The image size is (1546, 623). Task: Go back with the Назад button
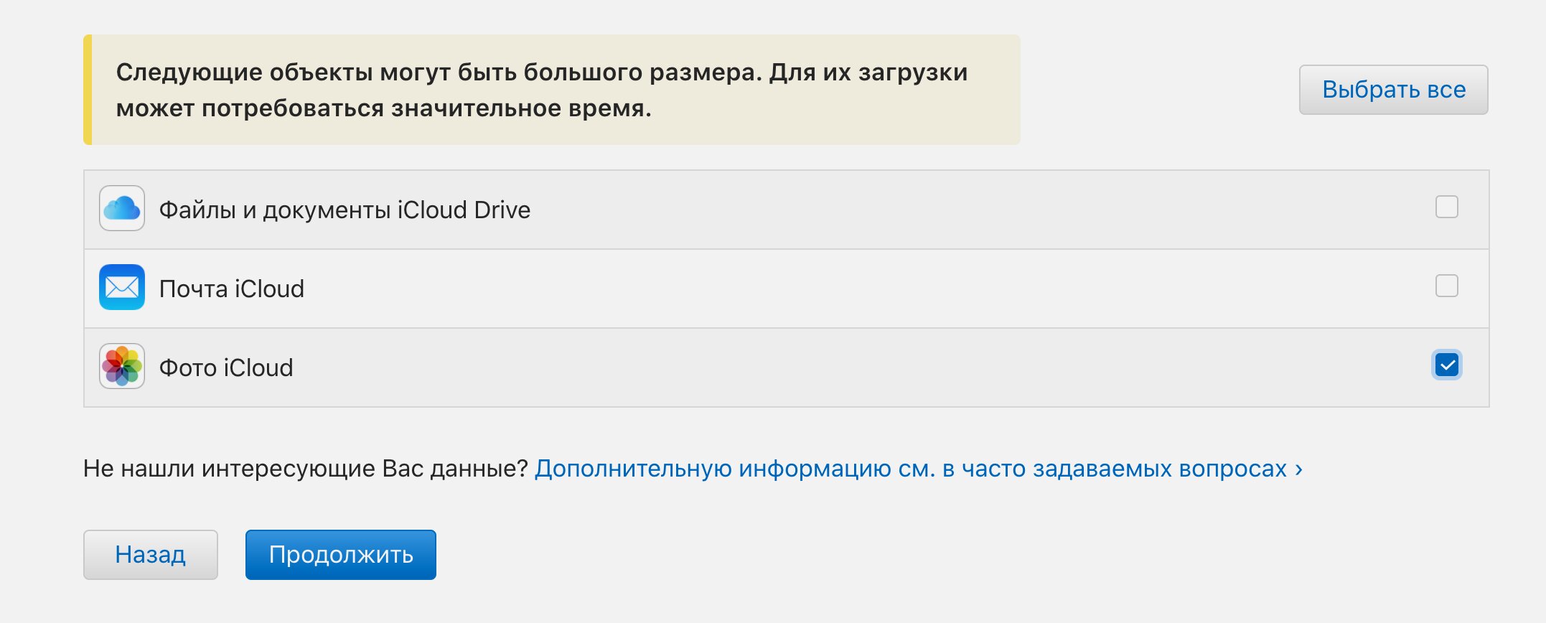point(151,555)
